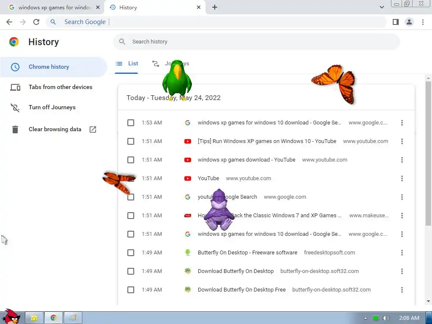Image resolution: width=432 pixels, height=324 pixels.
Task: Click the Google favicon of the 1:53 AM entry
Action: coord(188,123)
